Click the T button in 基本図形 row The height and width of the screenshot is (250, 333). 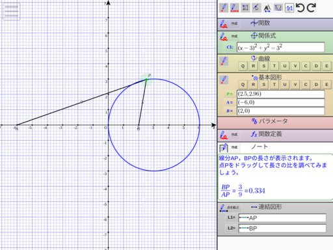[x=274, y=85]
